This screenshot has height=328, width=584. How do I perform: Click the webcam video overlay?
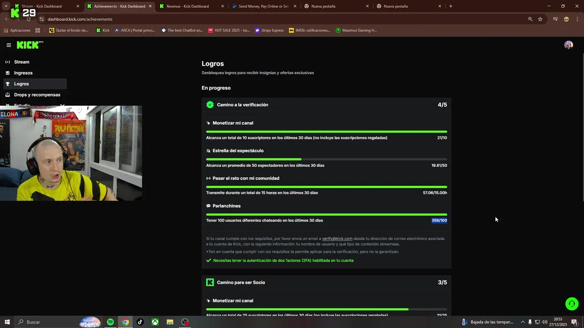[x=71, y=153]
